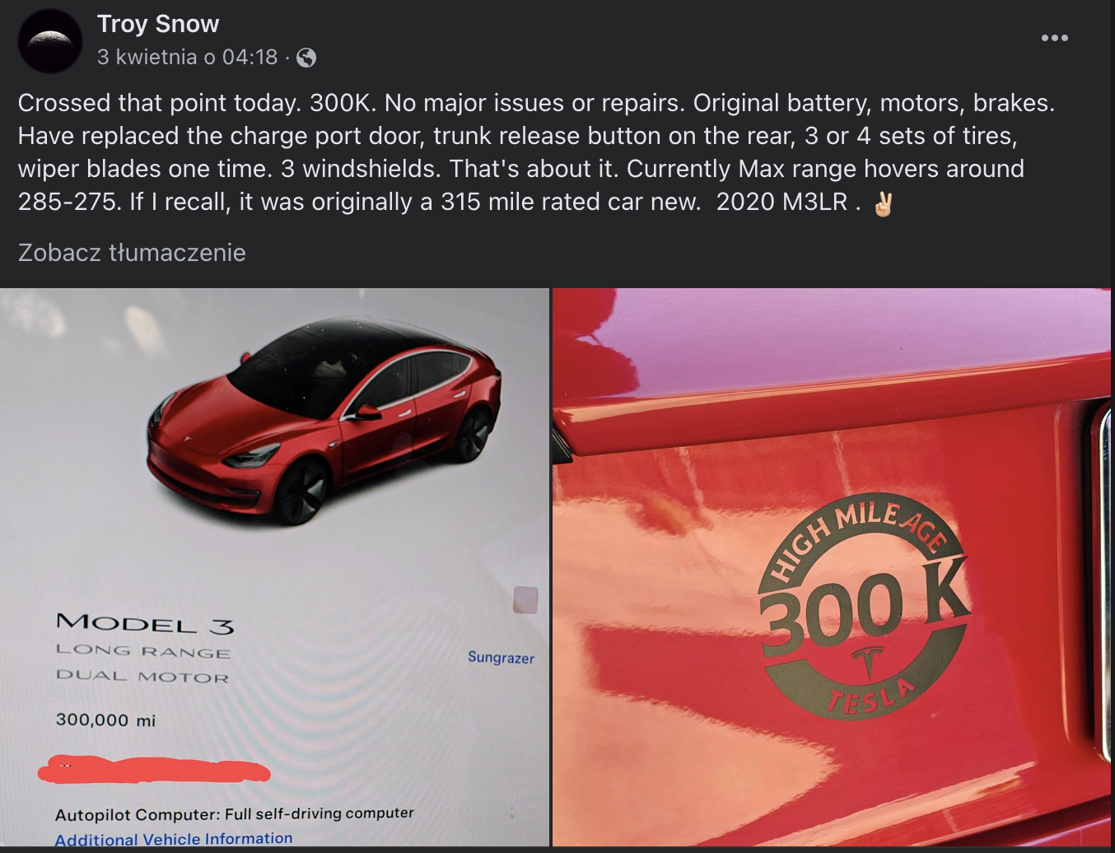Click the public globe audience icon
Image resolution: width=1115 pixels, height=853 pixels.
point(306,58)
